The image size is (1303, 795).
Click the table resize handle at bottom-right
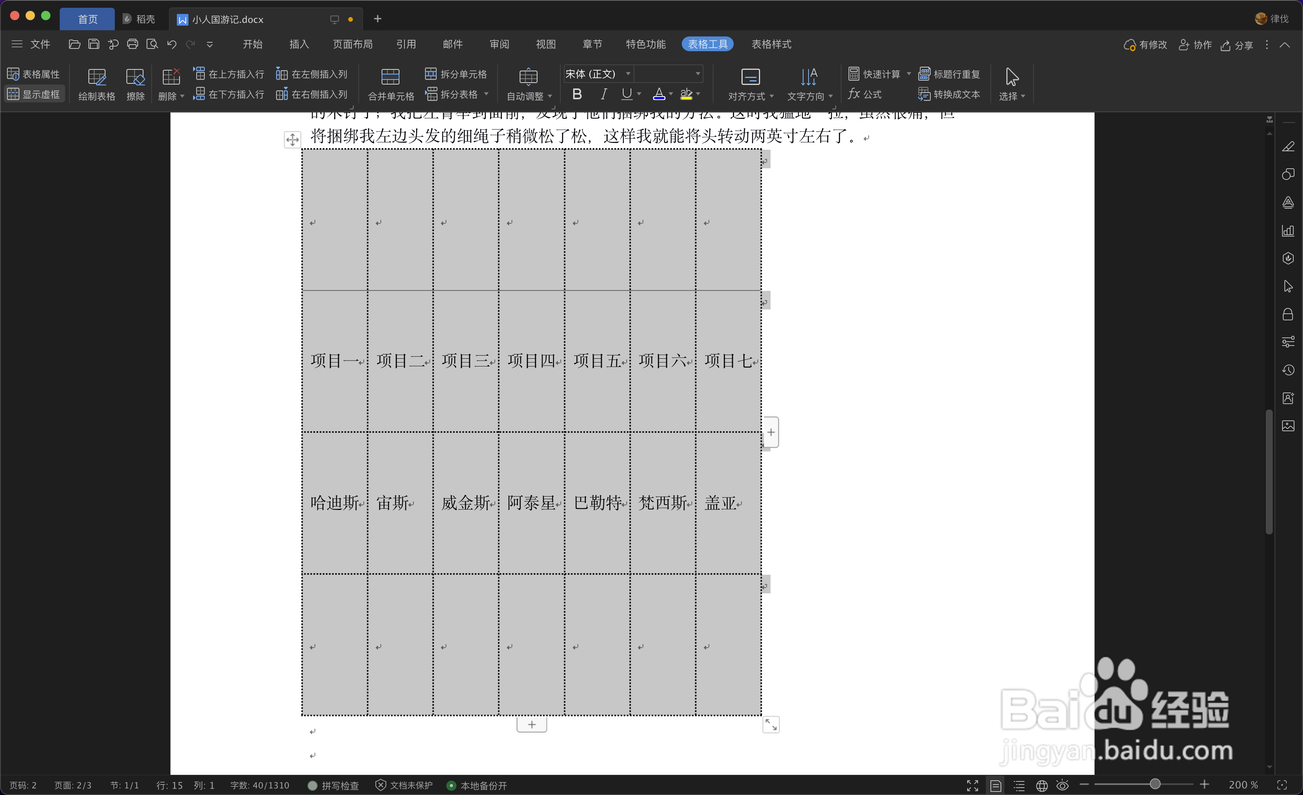click(x=771, y=725)
